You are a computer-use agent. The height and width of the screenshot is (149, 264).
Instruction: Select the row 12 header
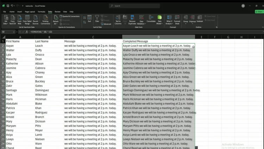(x=3, y=90)
